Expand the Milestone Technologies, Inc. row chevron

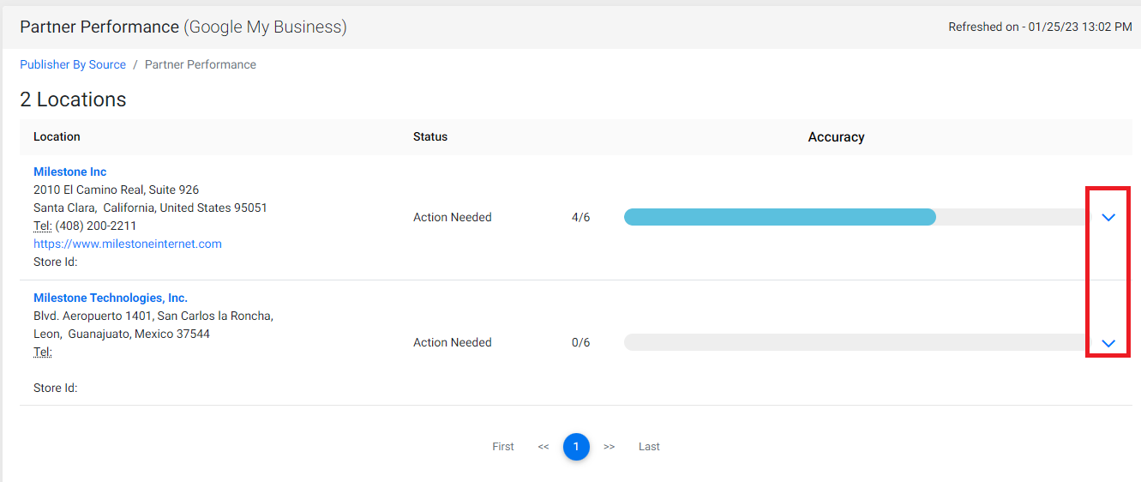1108,343
